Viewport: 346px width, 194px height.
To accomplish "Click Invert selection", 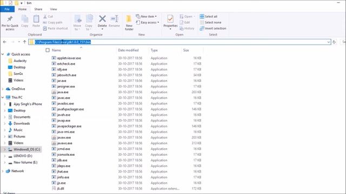I will coord(213,29).
